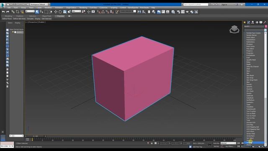The width and height of the screenshot is (268, 151).
Task: Toggle the Percent Snap icon
Action: [107, 12]
